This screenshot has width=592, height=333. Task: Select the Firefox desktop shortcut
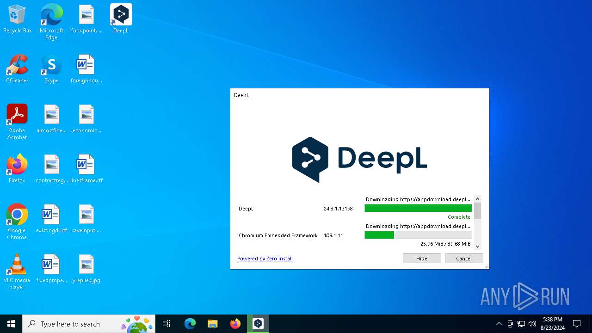[x=17, y=169]
